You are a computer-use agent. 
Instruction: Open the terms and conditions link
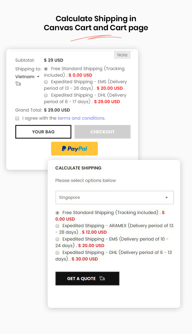click(82, 118)
